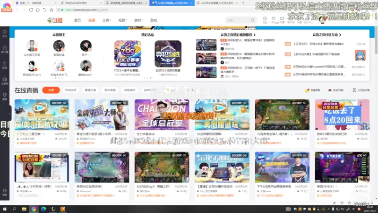Click the search magnifier icon in Douyu header
This screenshot has height=213, width=378.
tap(253, 20)
